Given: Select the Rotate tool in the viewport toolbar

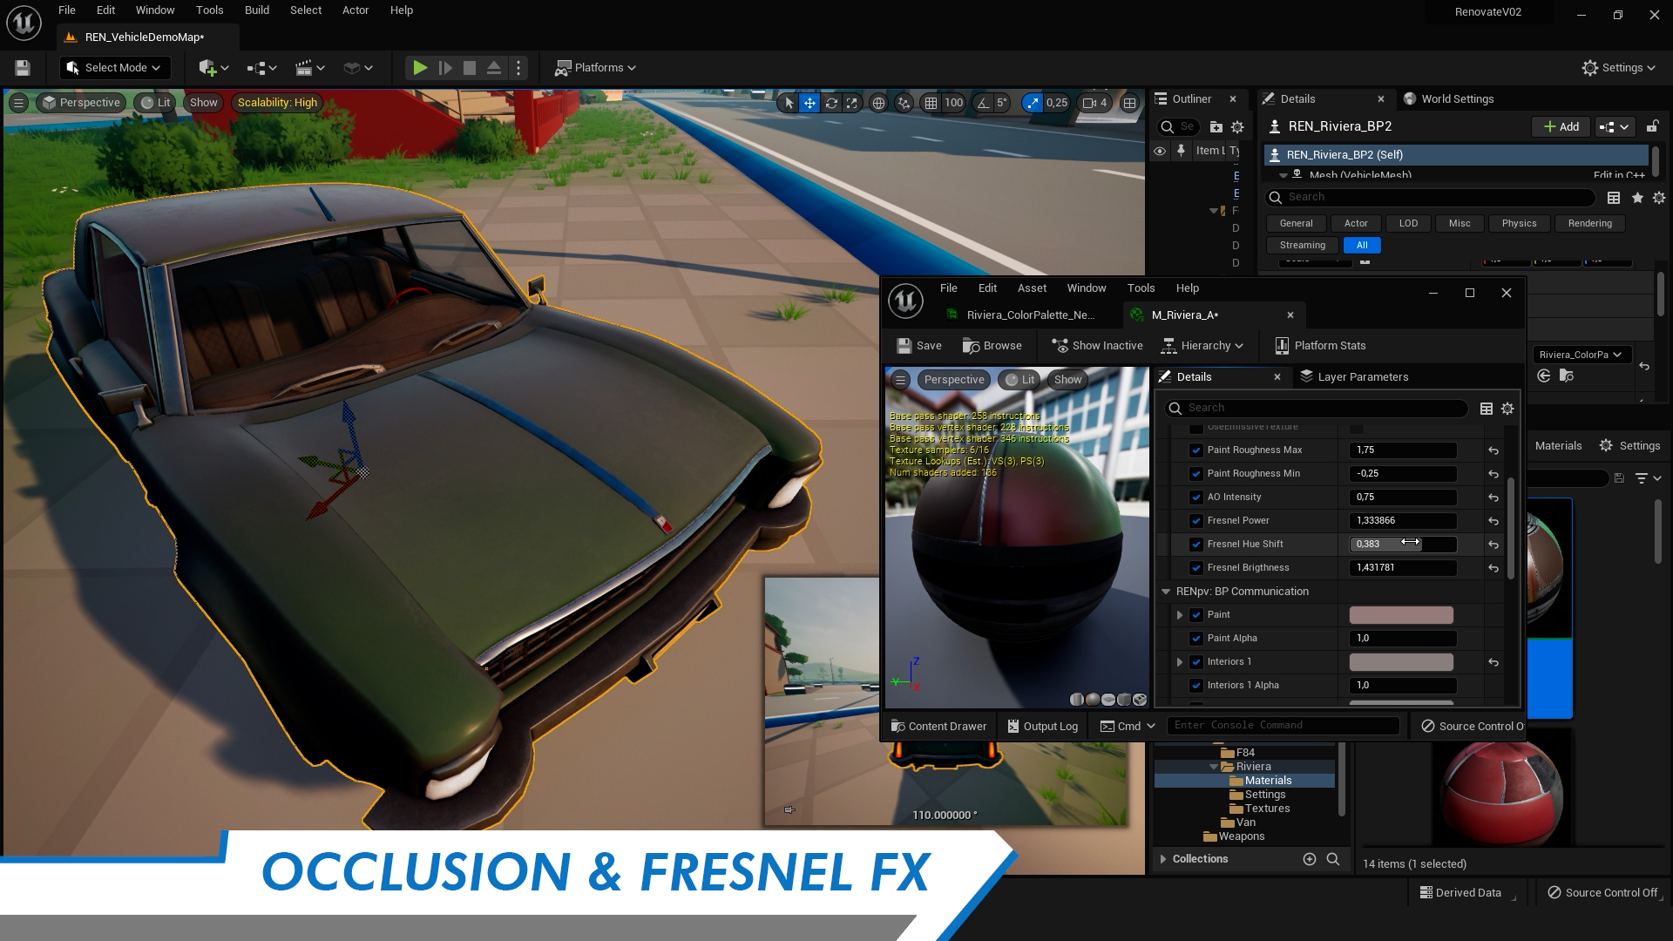Looking at the screenshot, I should pyautogui.click(x=830, y=103).
